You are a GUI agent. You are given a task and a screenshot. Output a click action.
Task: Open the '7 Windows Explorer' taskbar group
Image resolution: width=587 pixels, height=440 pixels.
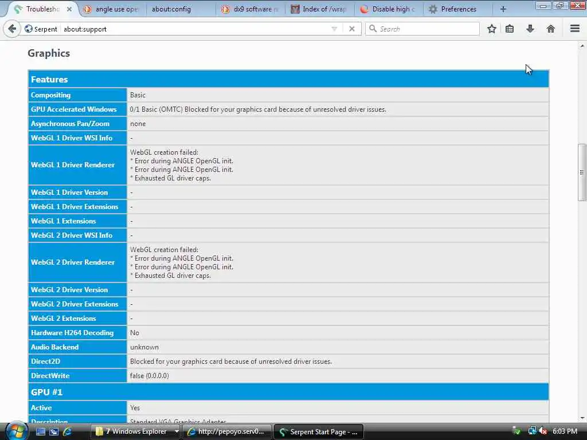pyautogui.click(x=132, y=431)
